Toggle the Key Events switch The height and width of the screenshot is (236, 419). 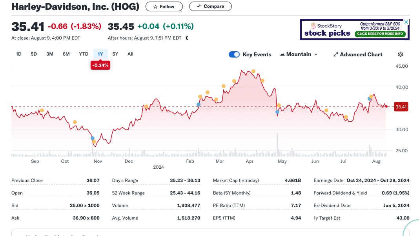click(234, 54)
